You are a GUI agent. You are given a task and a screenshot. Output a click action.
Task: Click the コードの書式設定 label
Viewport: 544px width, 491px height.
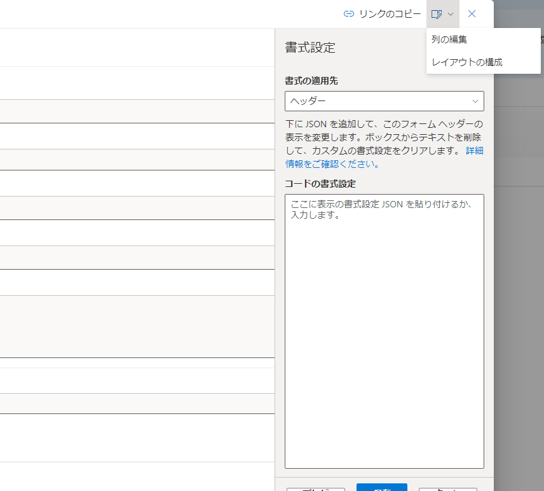[320, 183]
